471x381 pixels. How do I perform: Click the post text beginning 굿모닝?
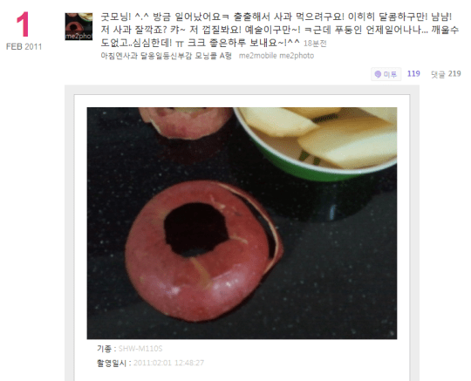(x=279, y=30)
